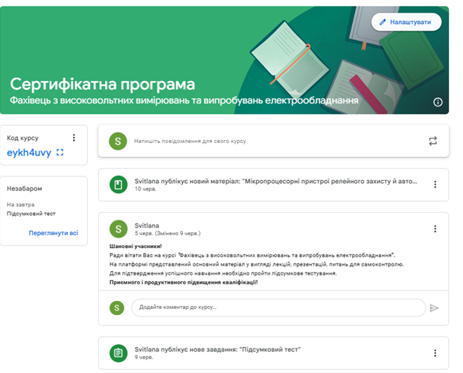Screen dimensions: 463x373
Task: Open Код курсу three-dot menu
Action: [74, 138]
